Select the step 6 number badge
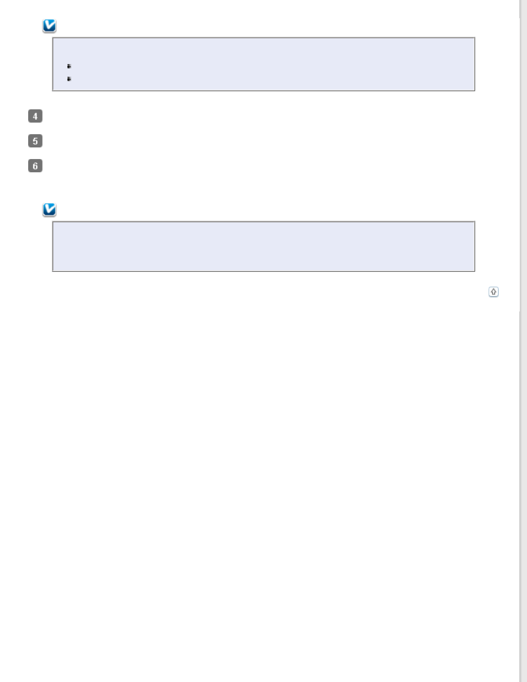Screen dimensions: 527x682 point(35,166)
